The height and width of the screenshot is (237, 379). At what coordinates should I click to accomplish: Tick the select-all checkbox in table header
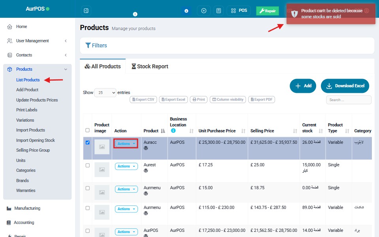[x=87, y=130]
